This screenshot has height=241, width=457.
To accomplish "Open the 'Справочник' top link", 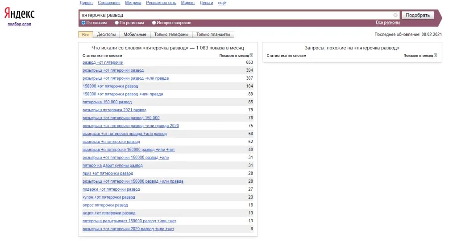I will tap(109, 3).
